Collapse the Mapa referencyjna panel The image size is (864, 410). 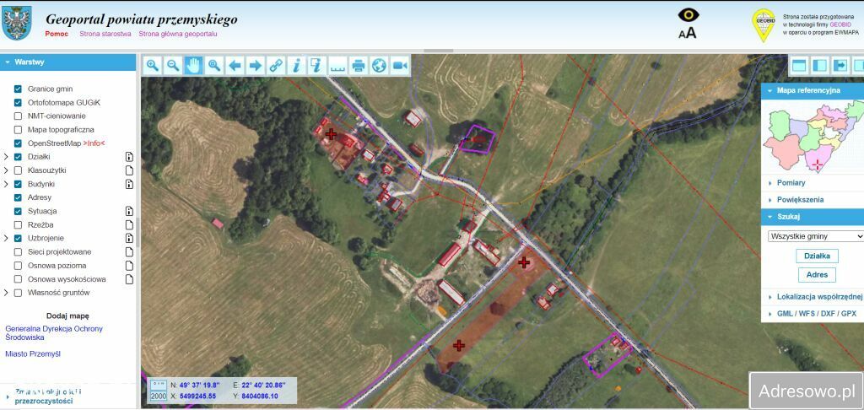(813, 90)
